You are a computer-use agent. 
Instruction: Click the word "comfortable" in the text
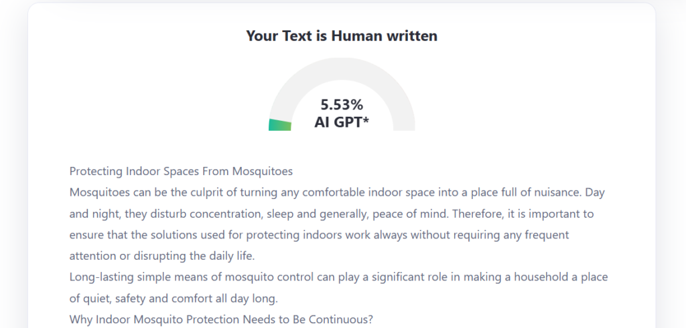333,192
